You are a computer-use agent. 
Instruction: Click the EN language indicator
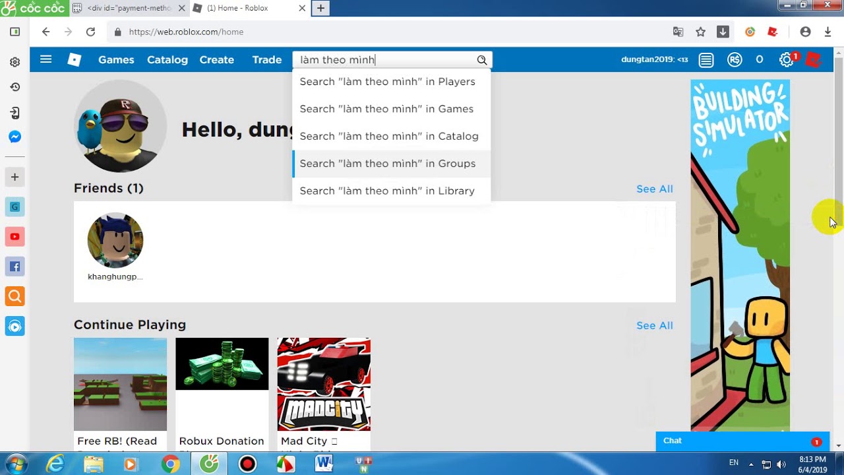[x=733, y=462]
